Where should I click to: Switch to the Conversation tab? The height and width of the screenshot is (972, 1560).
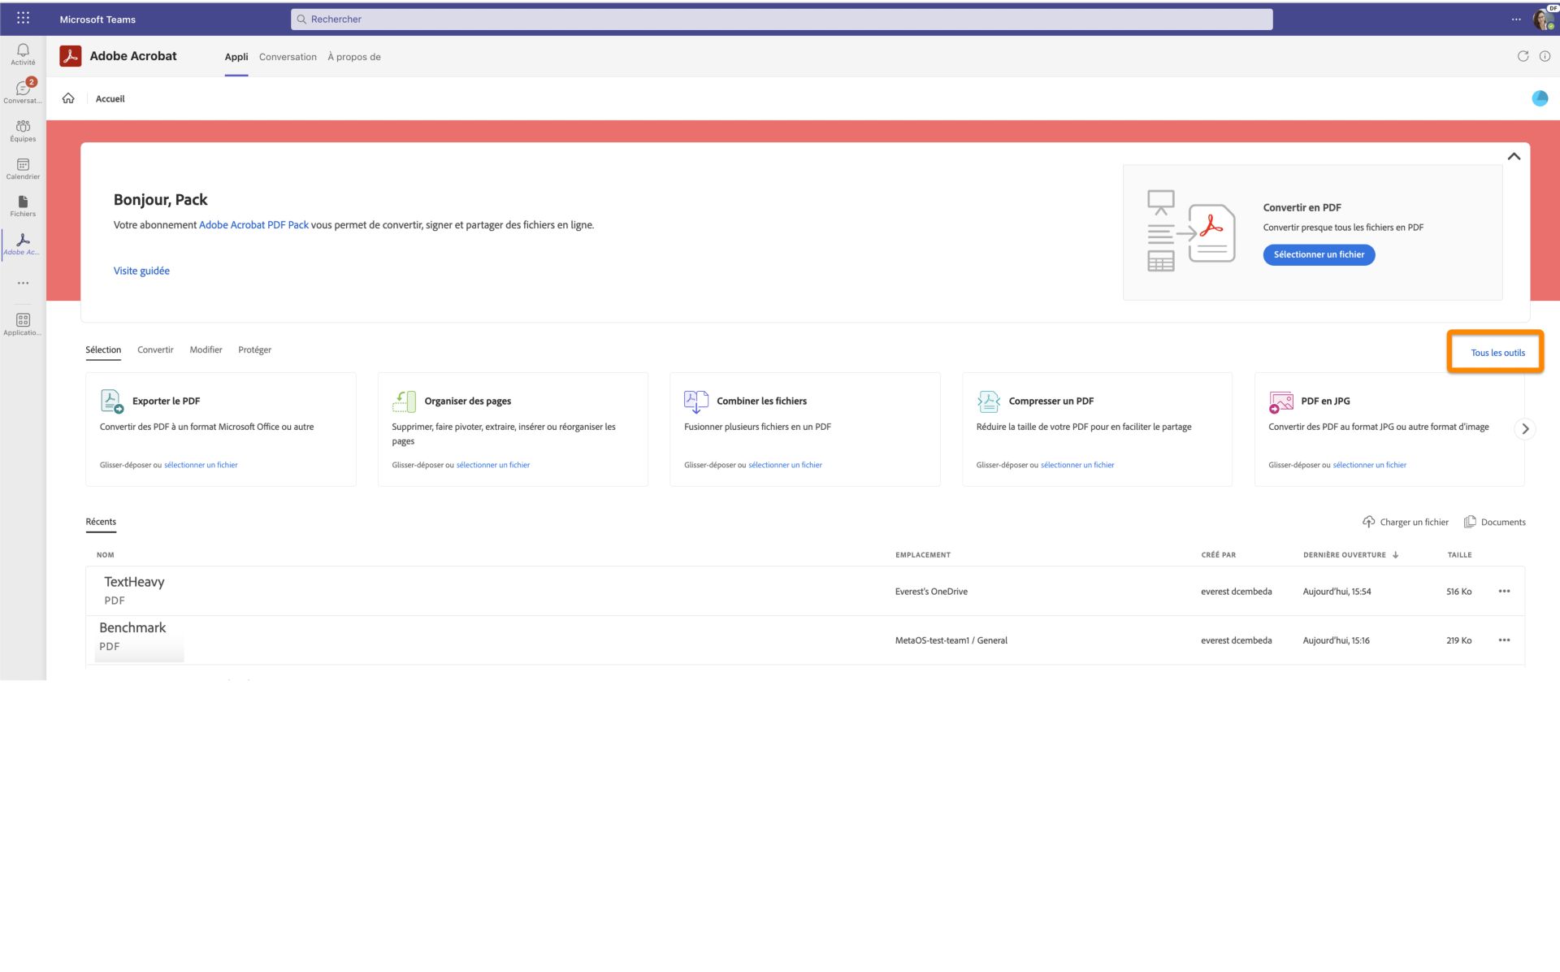(x=288, y=57)
